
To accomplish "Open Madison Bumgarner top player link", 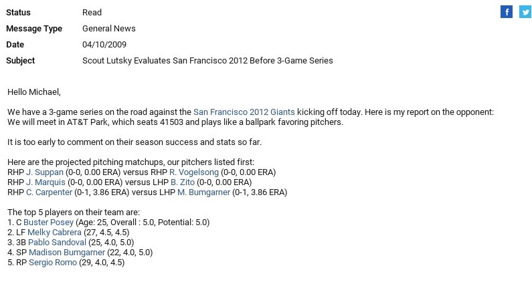I will [66, 253].
